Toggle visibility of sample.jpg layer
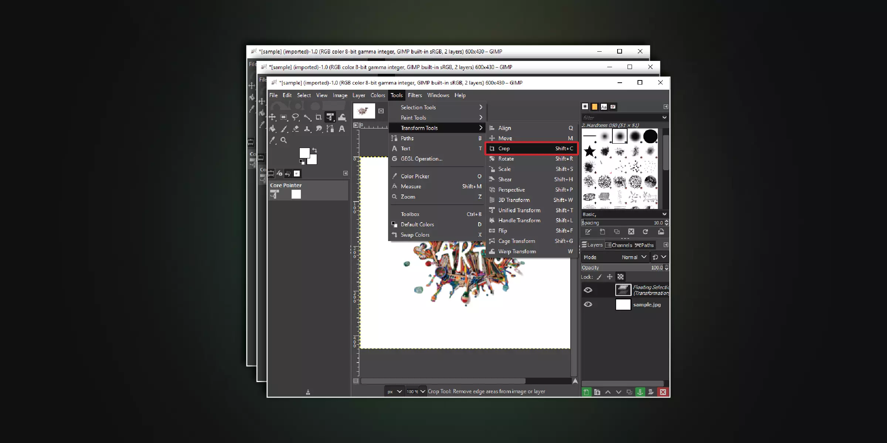The height and width of the screenshot is (443, 887). click(588, 305)
